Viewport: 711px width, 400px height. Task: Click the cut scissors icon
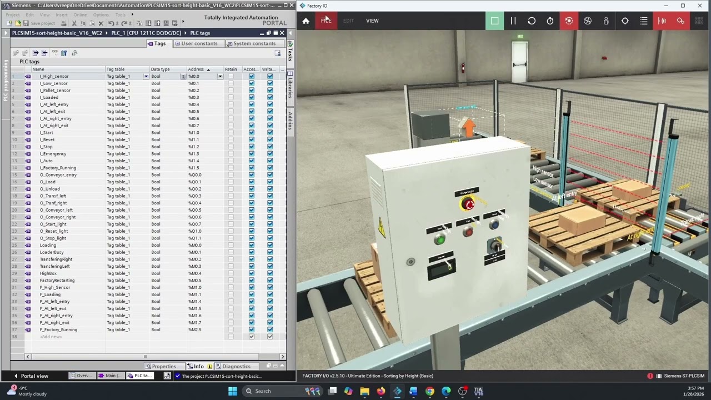pos(74,23)
